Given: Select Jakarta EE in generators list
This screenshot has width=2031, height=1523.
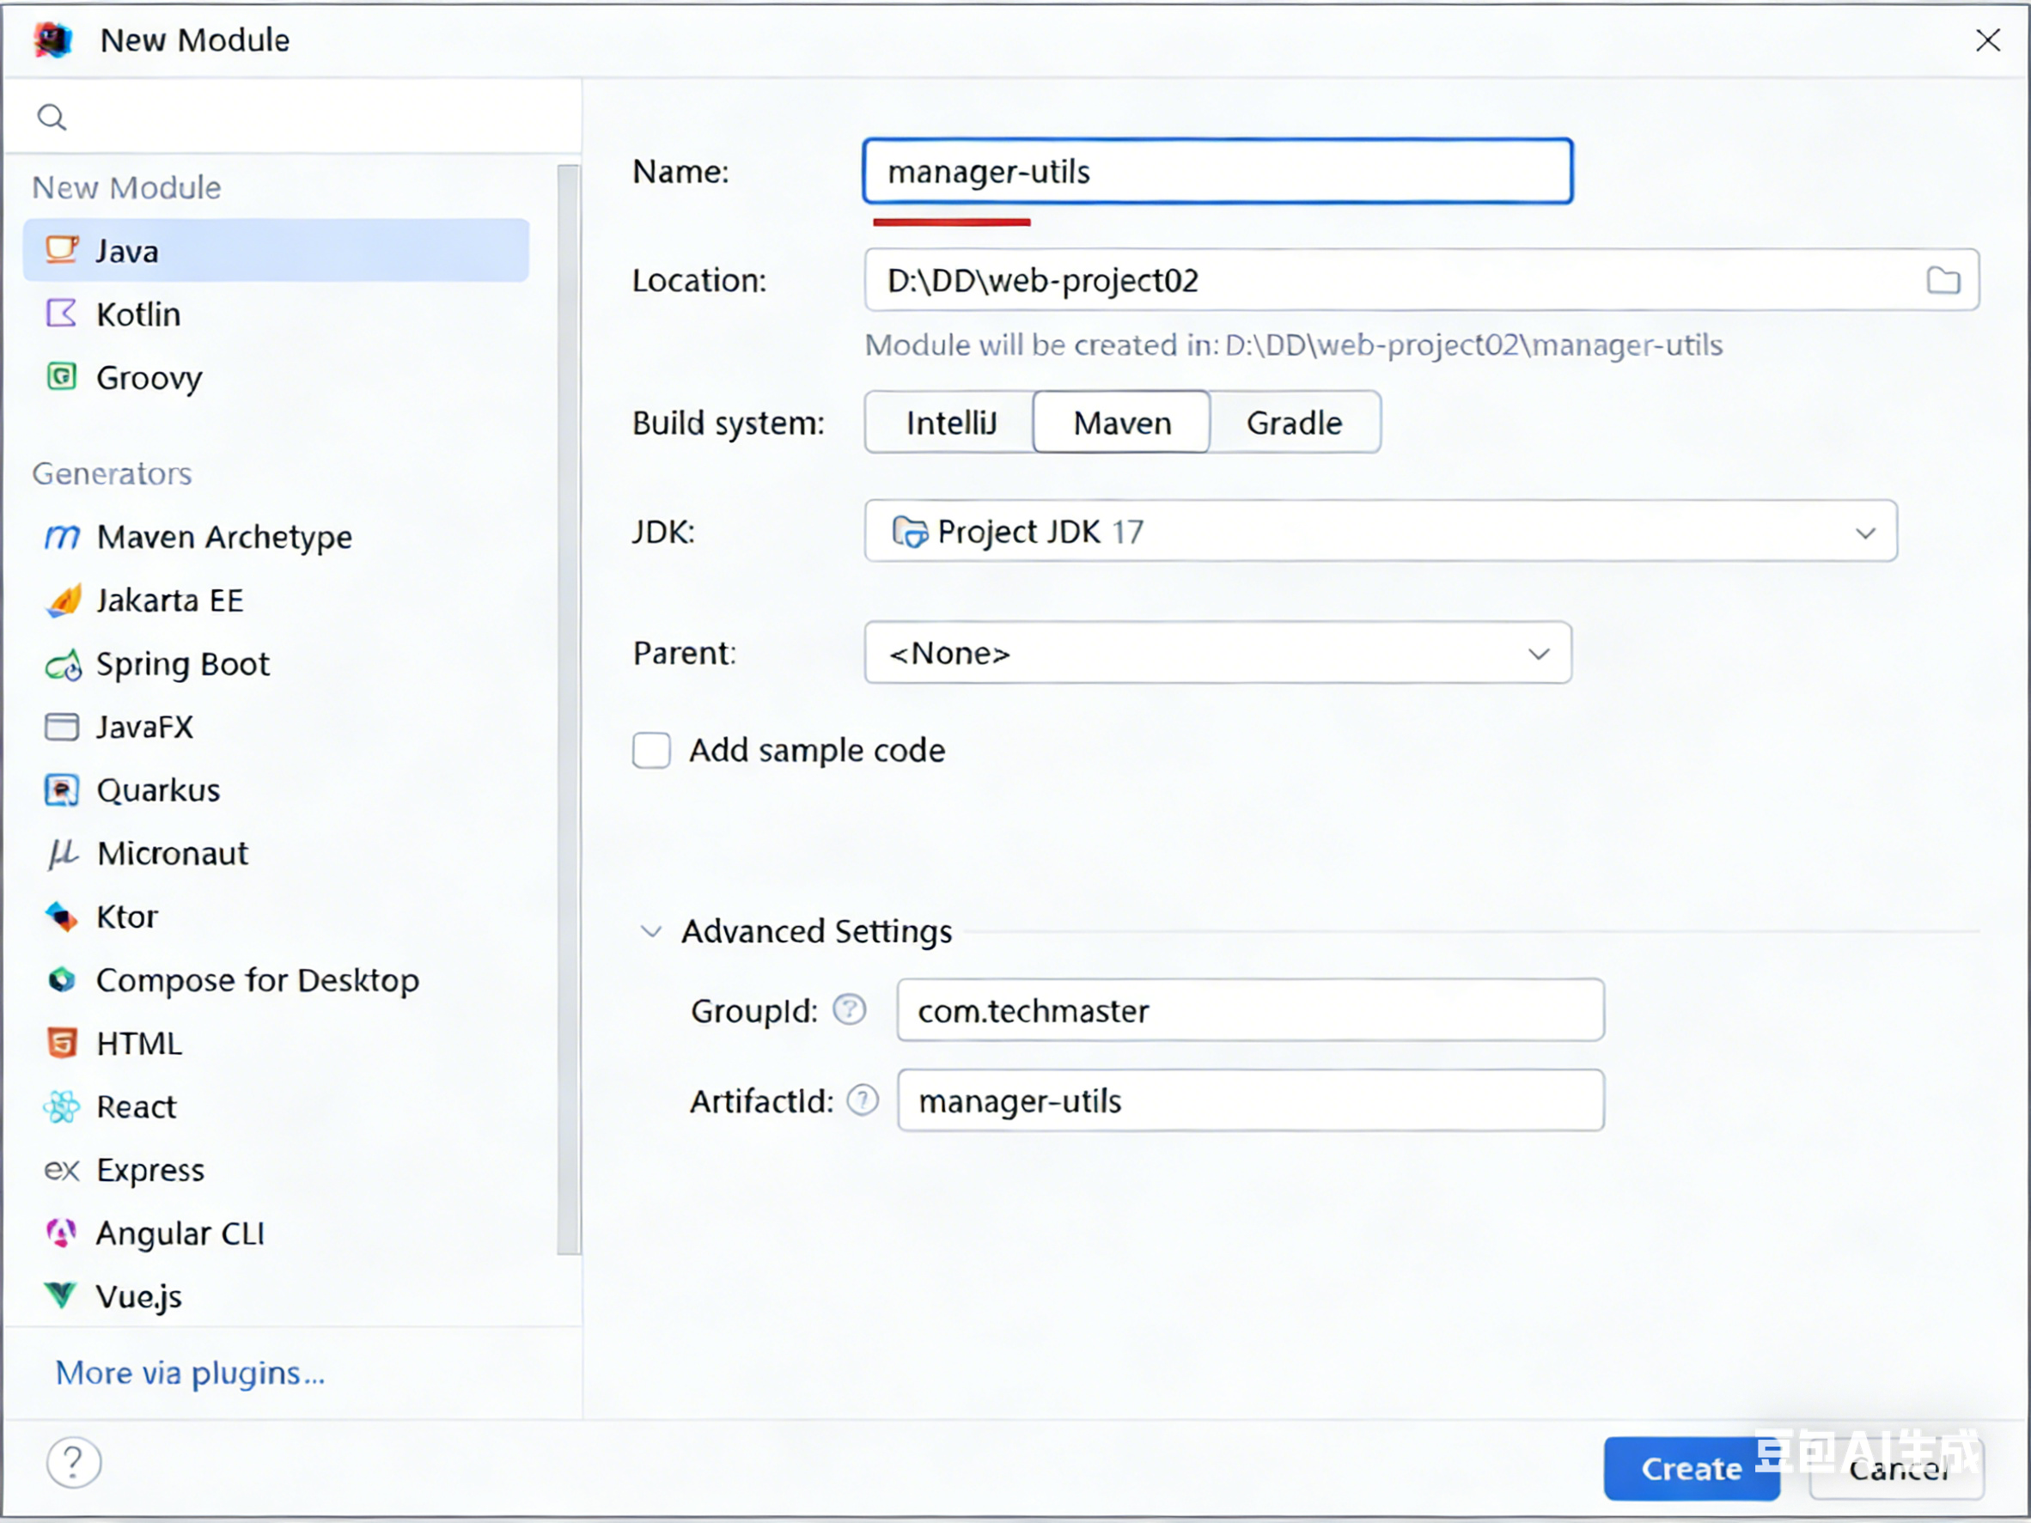Looking at the screenshot, I should [x=170, y=600].
